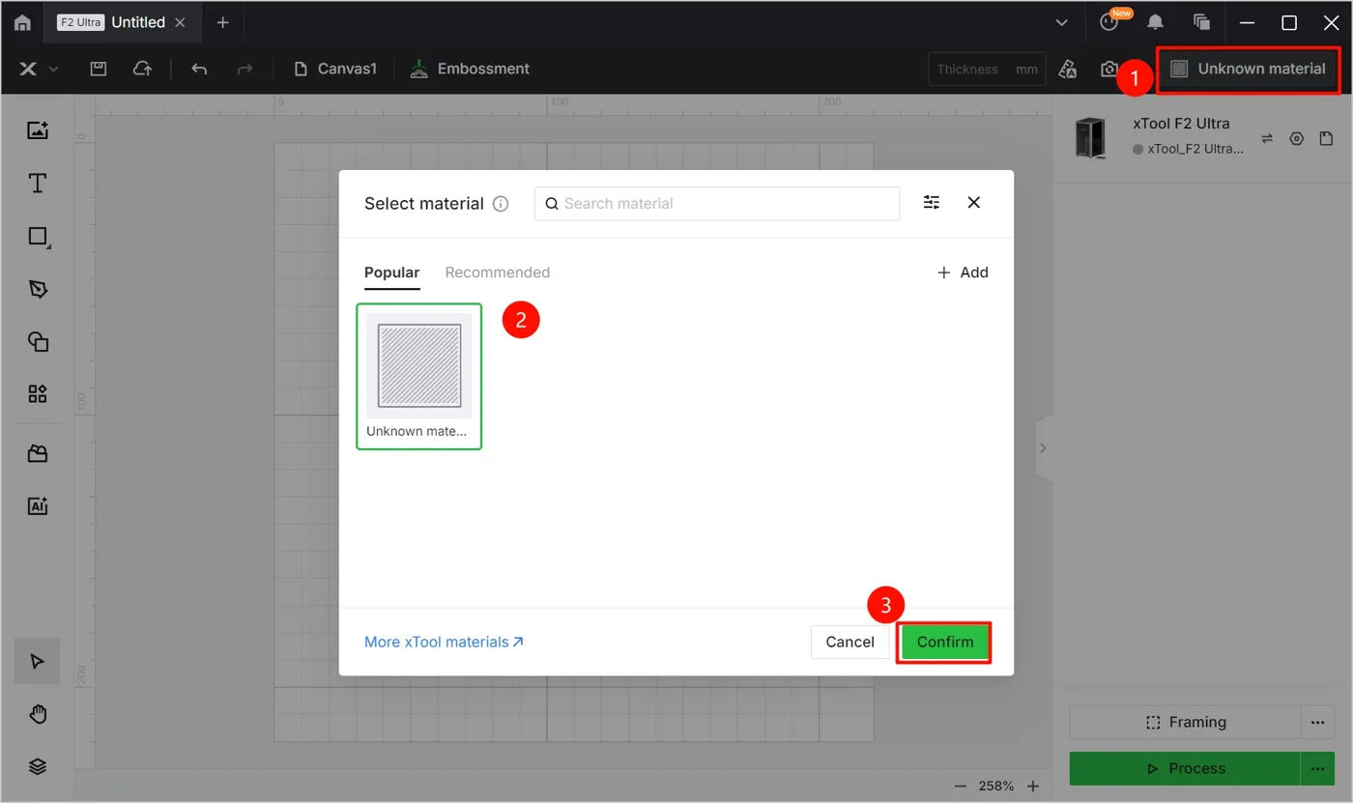Select the insert Image tool

pos(38,130)
